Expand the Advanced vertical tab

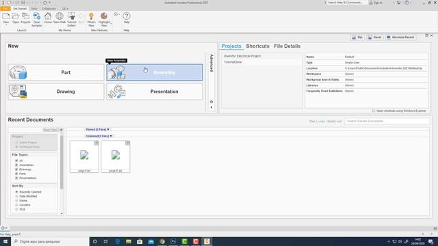pyautogui.click(x=211, y=63)
